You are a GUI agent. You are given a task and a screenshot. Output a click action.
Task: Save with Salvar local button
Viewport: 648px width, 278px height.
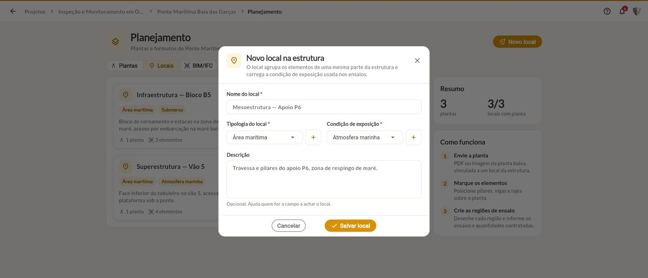351,226
